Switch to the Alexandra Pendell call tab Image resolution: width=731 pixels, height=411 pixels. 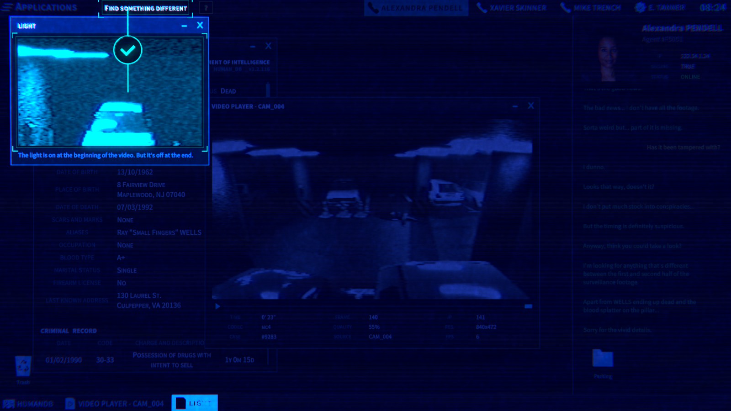pyautogui.click(x=416, y=7)
